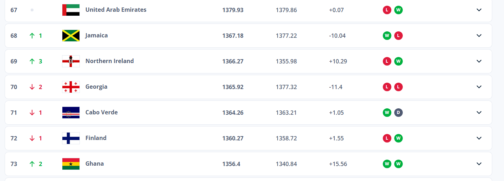Open the Ghana row dropdown chevron
This screenshot has height=181, width=504.
click(x=479, y=164)
